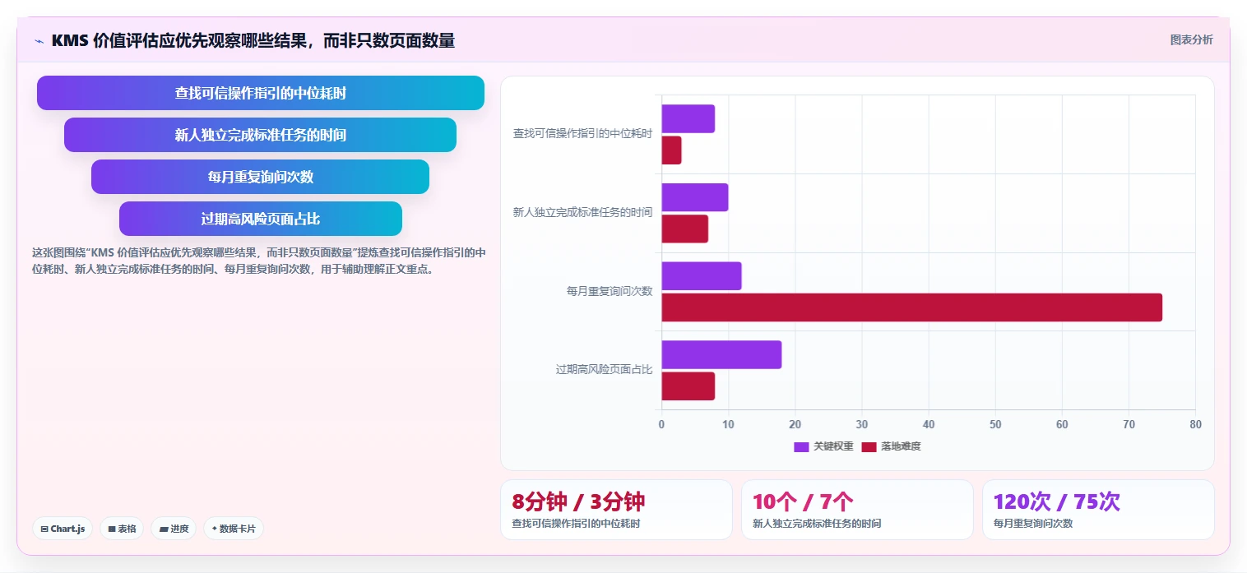This screenshot has width=1247, height=573.
Task: Click the x-axis tick label 20
Action: pos(795,424)
